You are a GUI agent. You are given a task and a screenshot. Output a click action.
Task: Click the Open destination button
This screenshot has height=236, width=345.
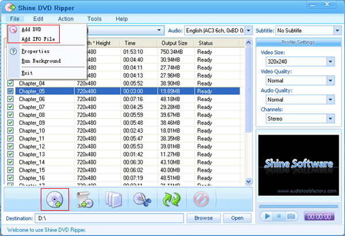pos(237,218)
